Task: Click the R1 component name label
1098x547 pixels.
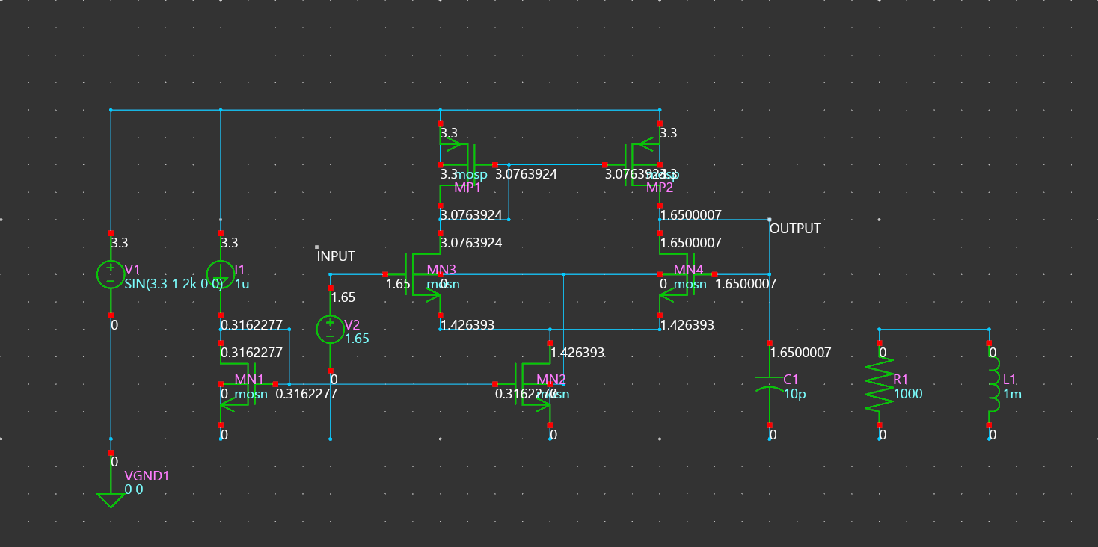Action: coord(901,380)
